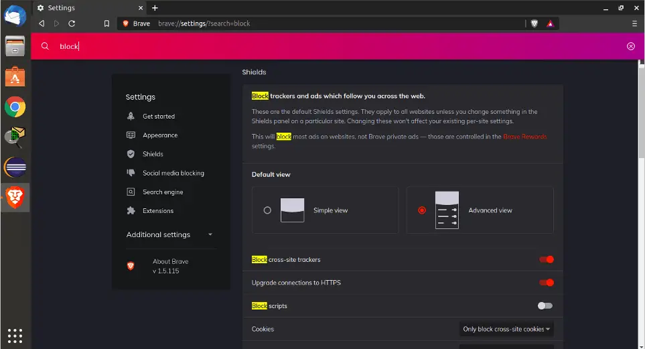Open Eclipse from the dock
Image resolution: width=645 pixels, height=349 pixels.
tap(15, 167)
